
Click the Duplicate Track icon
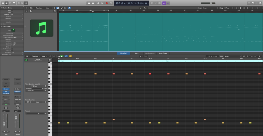(31, 11)
